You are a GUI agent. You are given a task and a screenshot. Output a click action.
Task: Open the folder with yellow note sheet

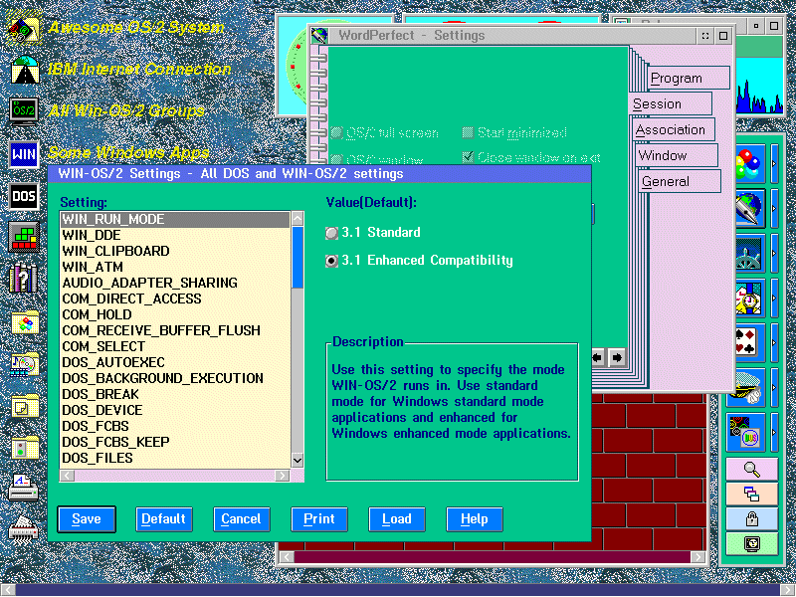(25, 406)
